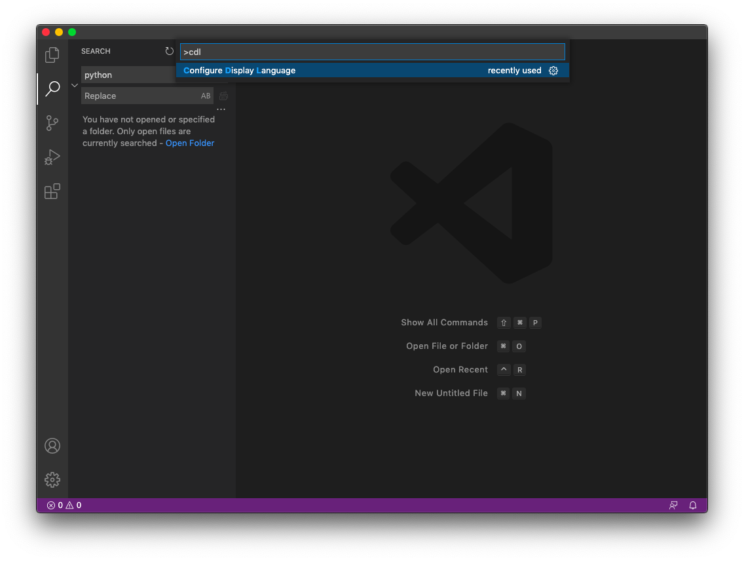This screenshot has width=744, height=561.
Task: Maximize window with green button
Action: [72, 32]
